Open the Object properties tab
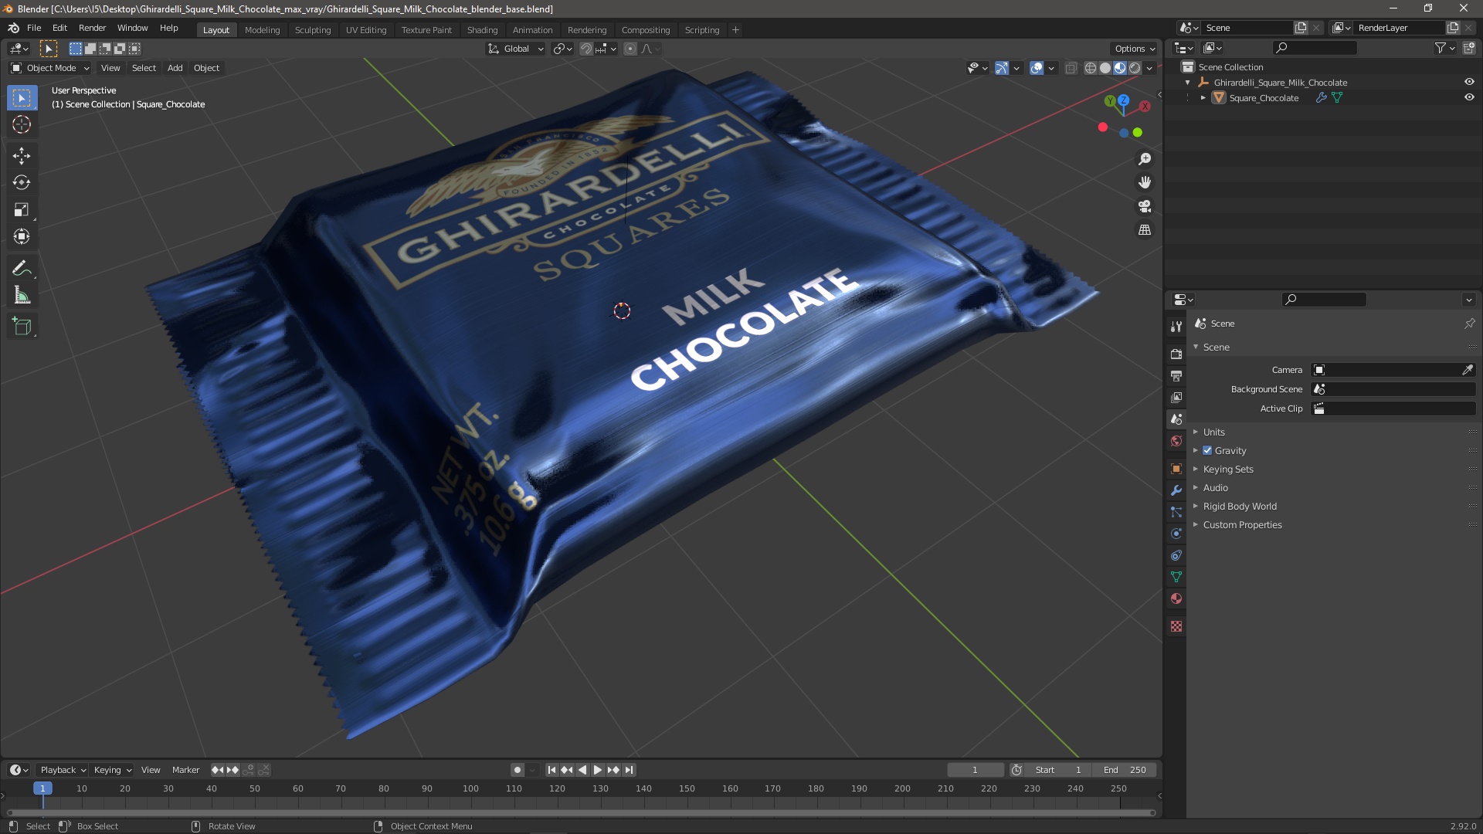 point(1176,469)
